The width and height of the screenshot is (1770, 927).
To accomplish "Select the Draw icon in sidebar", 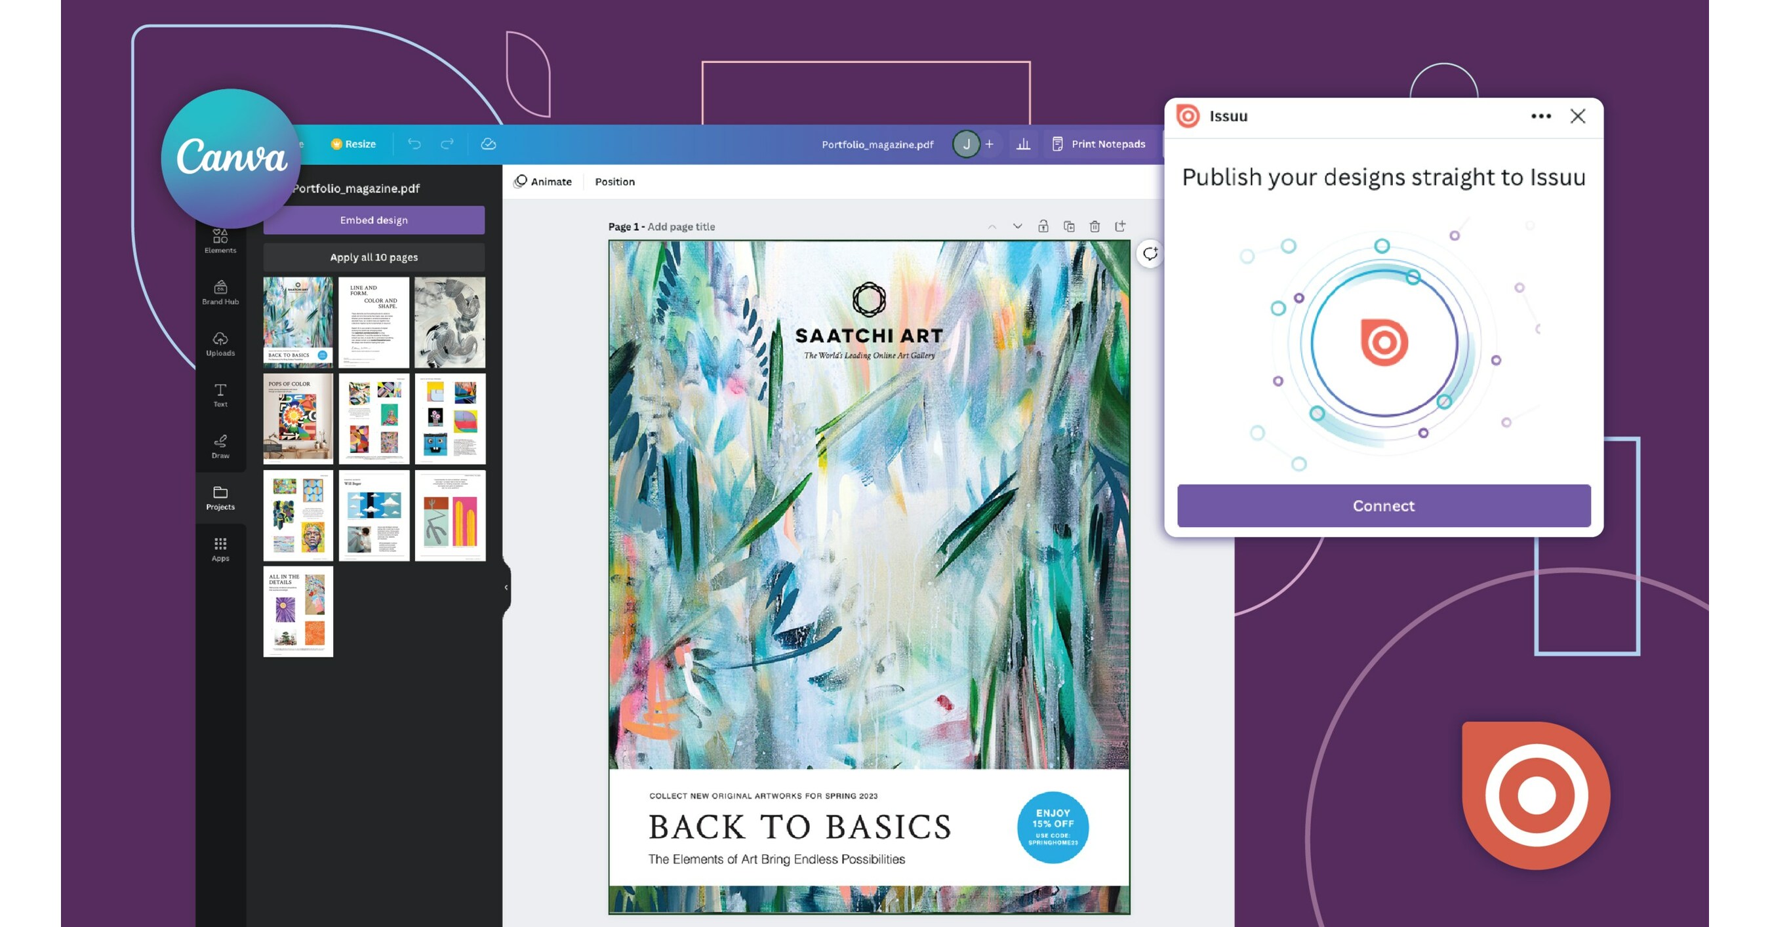I will point(219,448).
